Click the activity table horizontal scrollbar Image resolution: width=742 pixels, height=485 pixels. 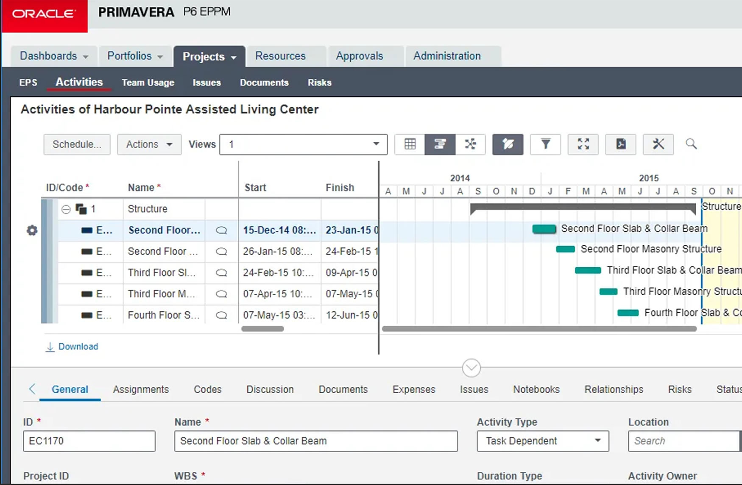[x=262, y=329]
